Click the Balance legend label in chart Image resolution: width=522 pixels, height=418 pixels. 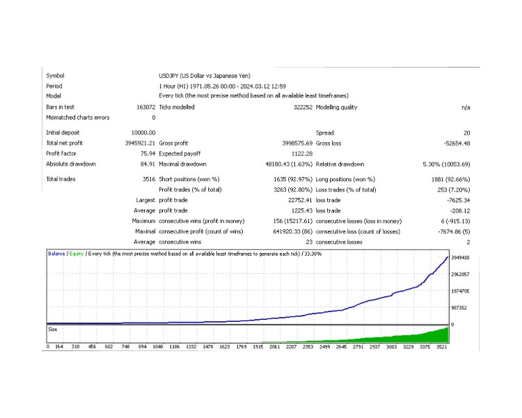pos(56,254)
